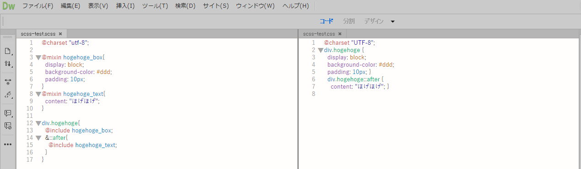
Task: Open the ヘルプ(H) menu
Action: click(296, 6)
